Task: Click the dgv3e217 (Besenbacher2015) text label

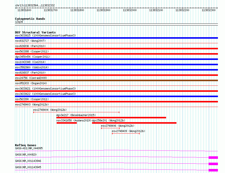Action: coord(76,115)
